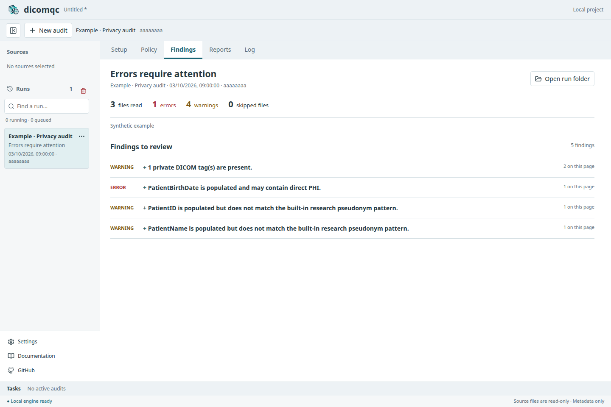Expand PatientBirthDate error finding

tap(352, 188)
